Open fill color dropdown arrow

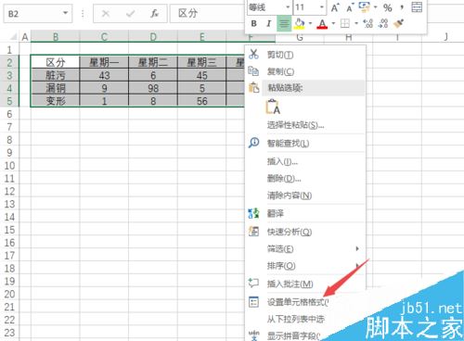[x=310, y=23]
